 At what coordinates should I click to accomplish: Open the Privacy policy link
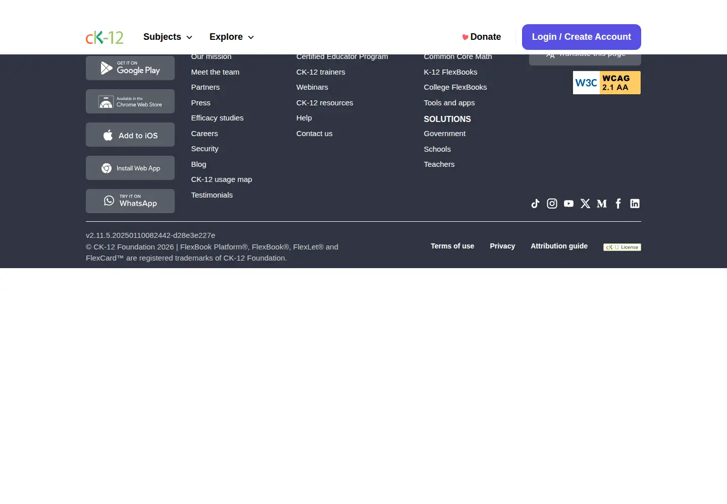click(x=502, y=246)
